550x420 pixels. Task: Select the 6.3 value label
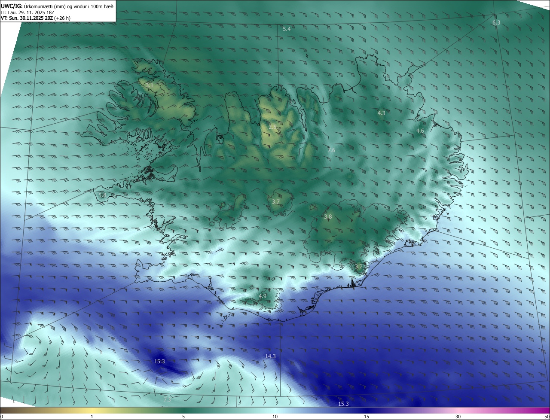[x=496, y=22]
